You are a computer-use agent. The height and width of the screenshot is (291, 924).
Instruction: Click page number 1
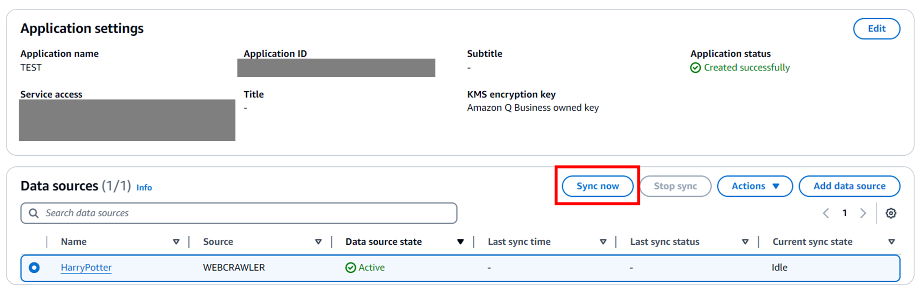[x=844, y=213]
